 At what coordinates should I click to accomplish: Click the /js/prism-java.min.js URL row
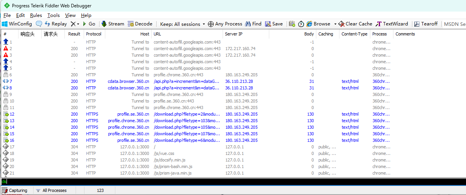[x=172, y=173]
